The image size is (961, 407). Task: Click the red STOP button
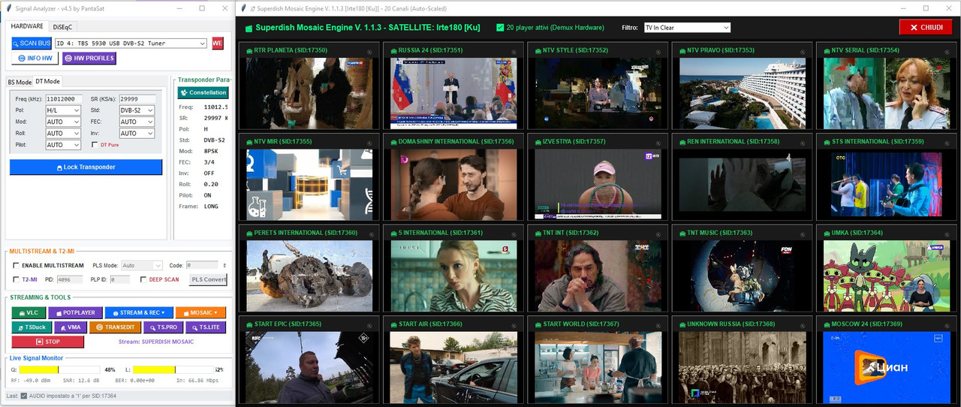click(47, 342)
